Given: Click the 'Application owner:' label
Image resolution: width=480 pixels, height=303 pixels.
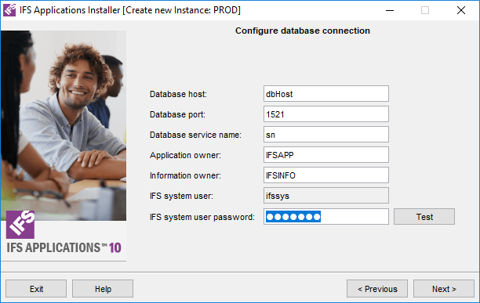Looking at the screenshot, I should 185,155.
